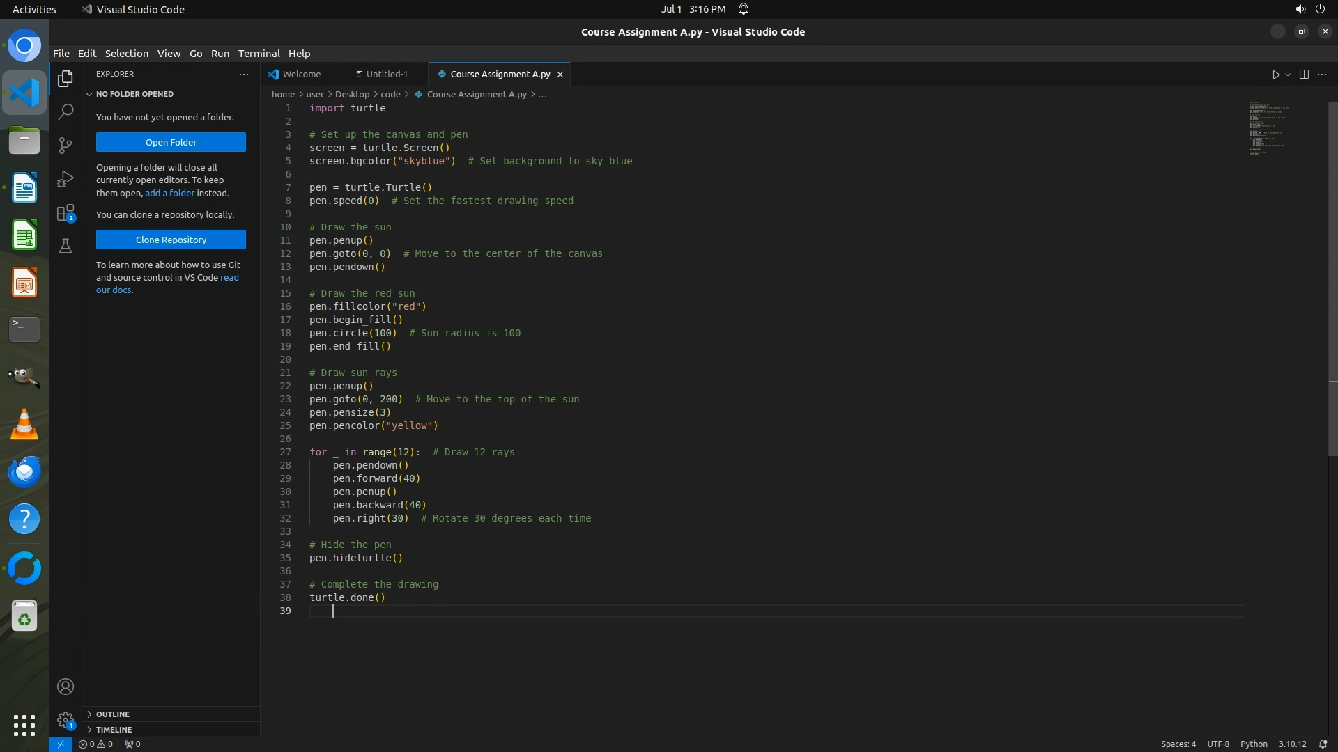This screenshot has height=752, width=1338.
Task: Expand the Outline section
Action: (113, 714)
